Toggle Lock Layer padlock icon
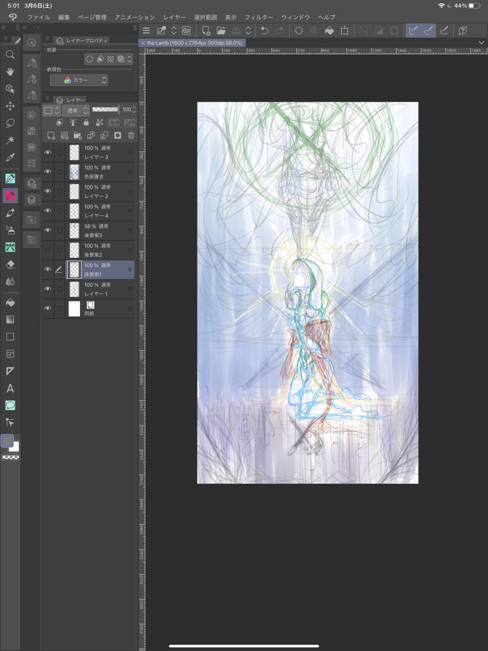Viewport: 488px width, 651px height. coord(86,123)
